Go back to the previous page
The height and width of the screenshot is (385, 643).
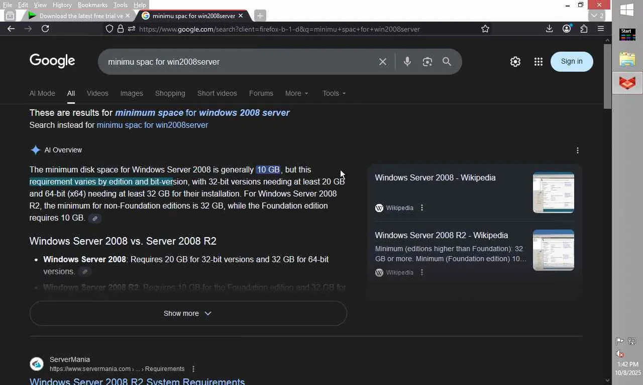coord(11,29)
